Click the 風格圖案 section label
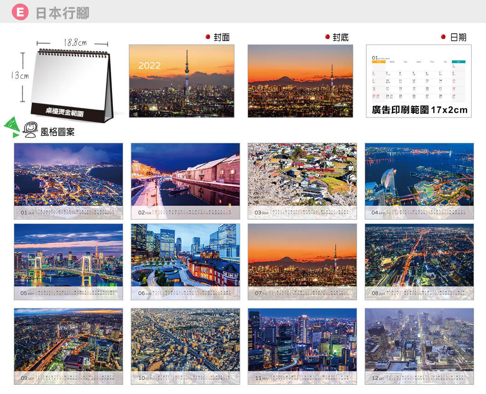Image resolution: width=486 pixels, height=394 pixels. tap(57, 132)
